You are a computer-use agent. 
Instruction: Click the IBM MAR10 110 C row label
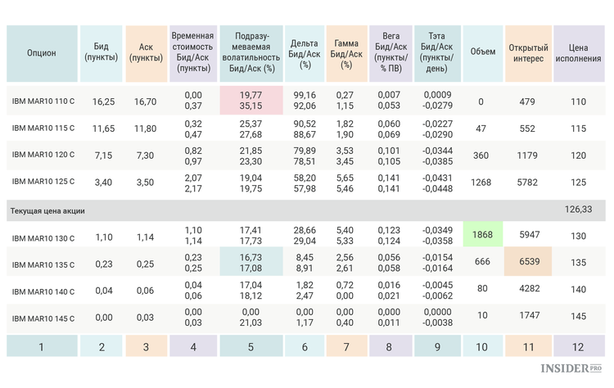43,101
